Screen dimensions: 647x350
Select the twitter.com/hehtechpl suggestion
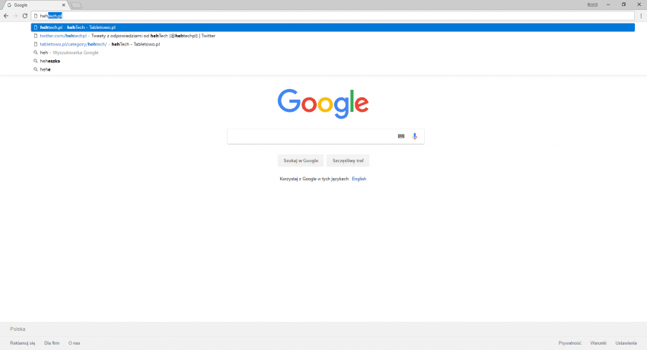click(x=333, y=36)
